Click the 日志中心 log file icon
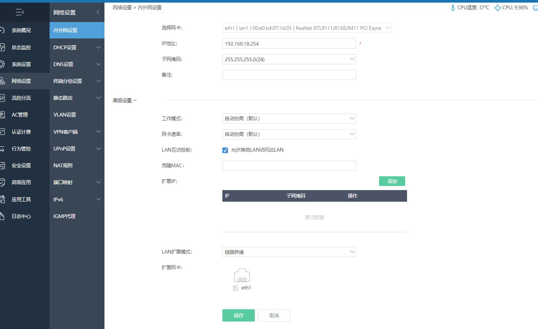The width and height of the screenshot is (538, 329). click(x=2, y=216)
